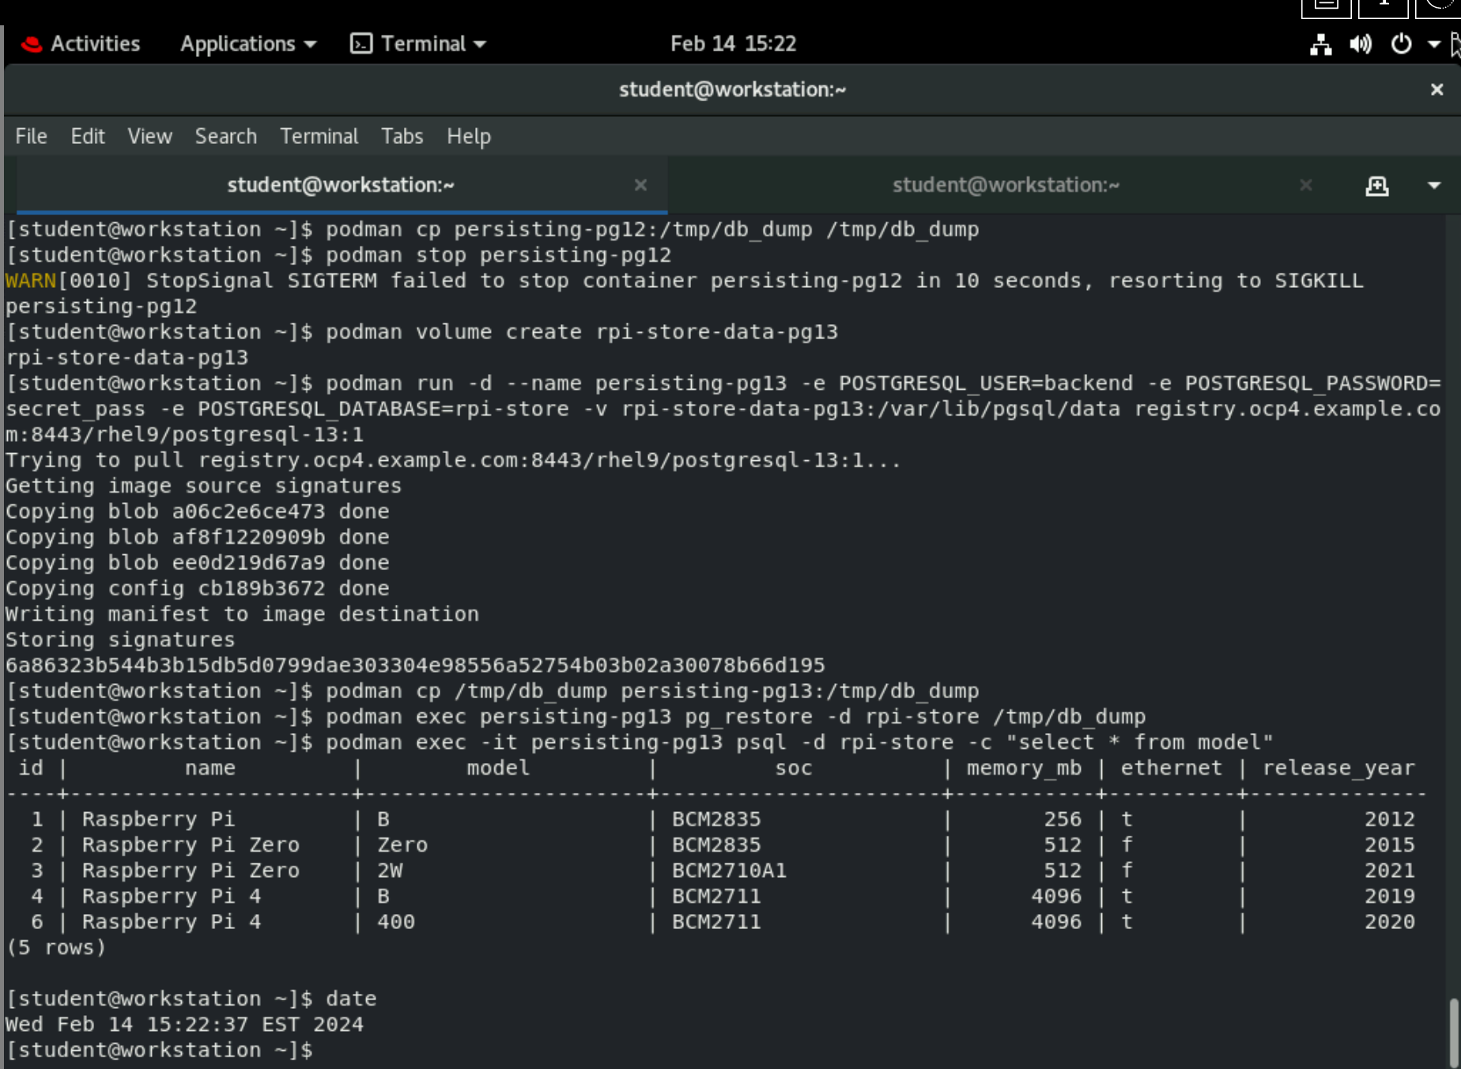Open a new terminal tab
1461x1069 pixels.
[x=1376, y=185]
